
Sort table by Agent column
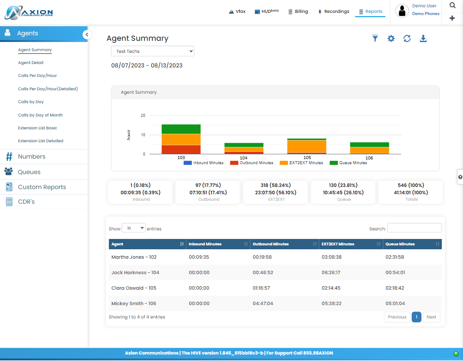pyautogui.click(x=147, y=244)
